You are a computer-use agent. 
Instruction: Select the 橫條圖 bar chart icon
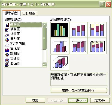pos(7,30)
